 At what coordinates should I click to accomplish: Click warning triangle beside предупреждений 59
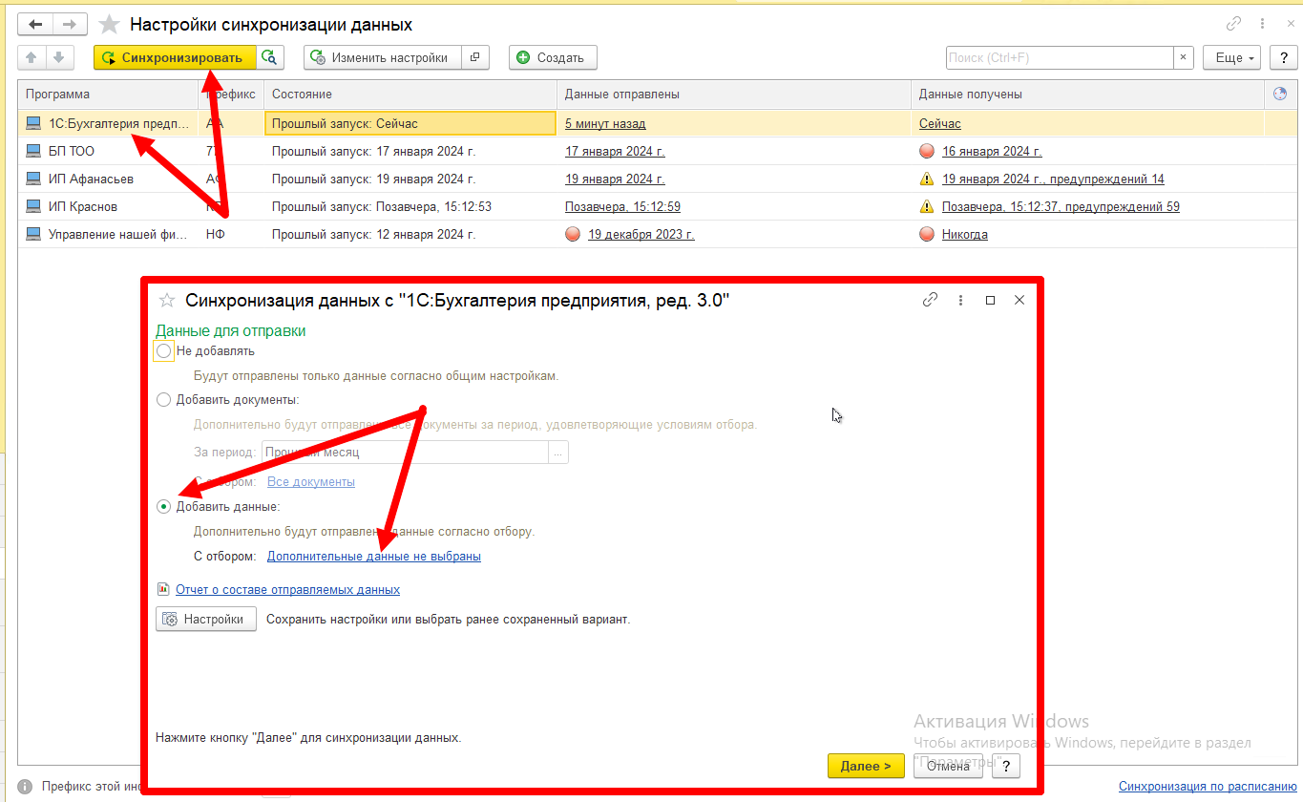point(926,206)
